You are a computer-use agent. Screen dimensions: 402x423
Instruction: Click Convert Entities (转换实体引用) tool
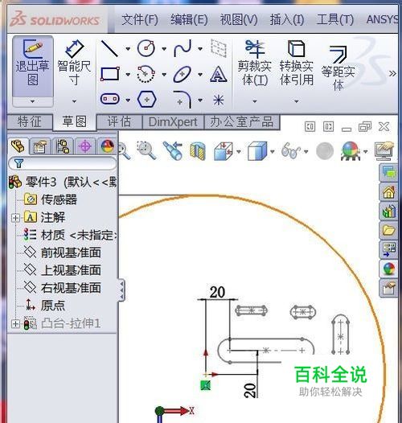click(x=296, y=64)
